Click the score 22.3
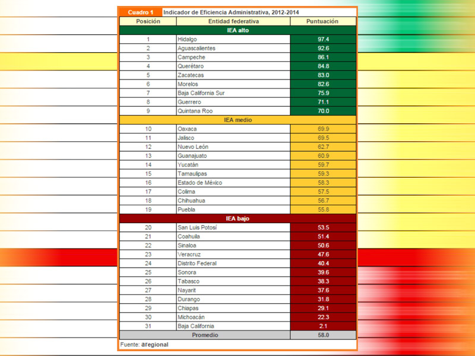The width and height of the screenshot is (475, 356). pos(323,317)
